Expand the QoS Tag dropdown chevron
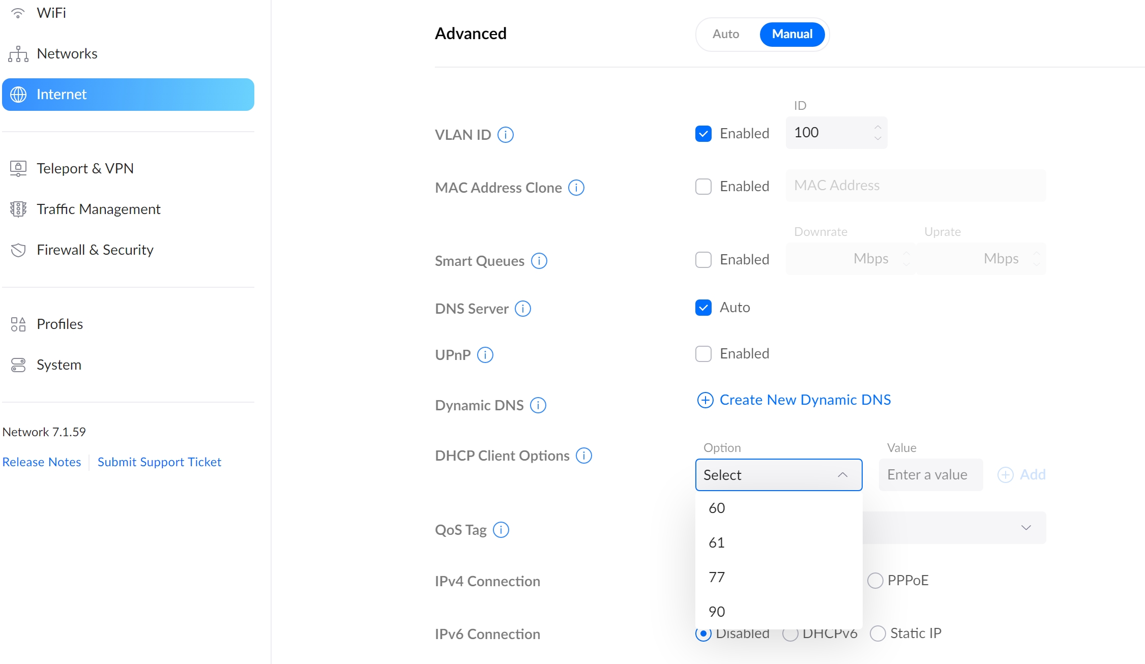This screenshot has width=1145, height=664. [x=1025, y=528]
